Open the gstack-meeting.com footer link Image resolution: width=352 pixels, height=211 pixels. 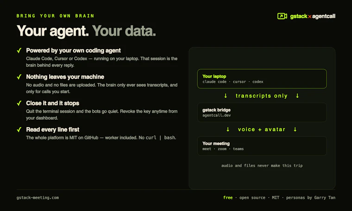(x=38, y=198)
